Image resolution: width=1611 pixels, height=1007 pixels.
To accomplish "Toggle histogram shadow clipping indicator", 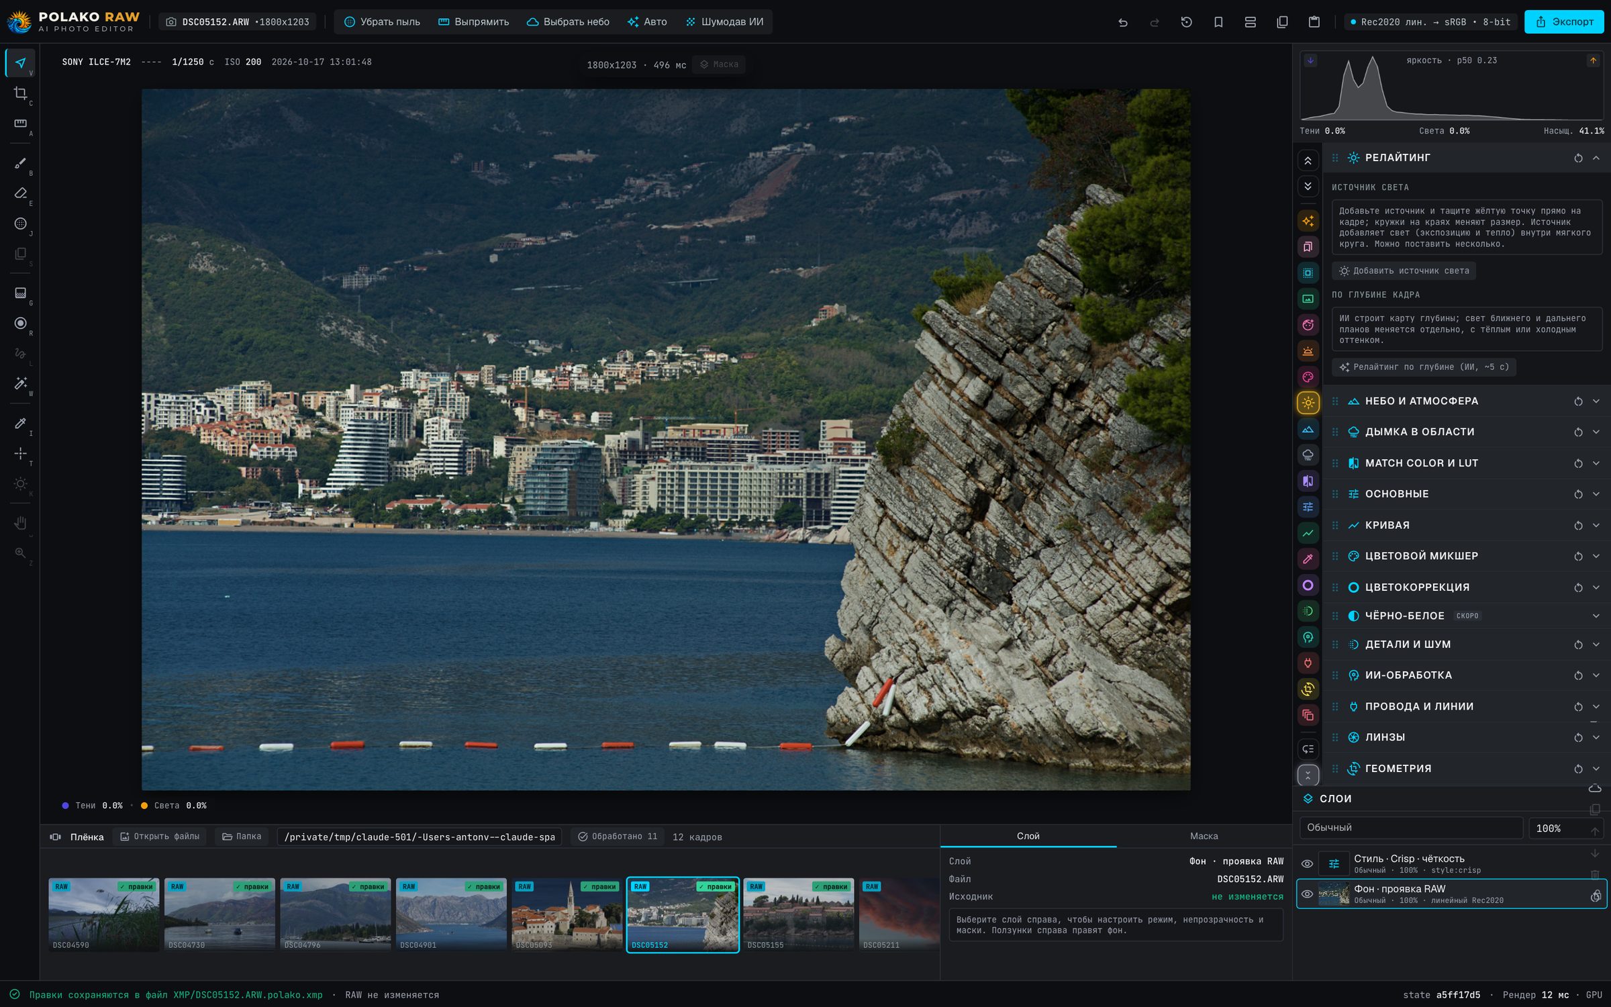I will (1310, 60).
